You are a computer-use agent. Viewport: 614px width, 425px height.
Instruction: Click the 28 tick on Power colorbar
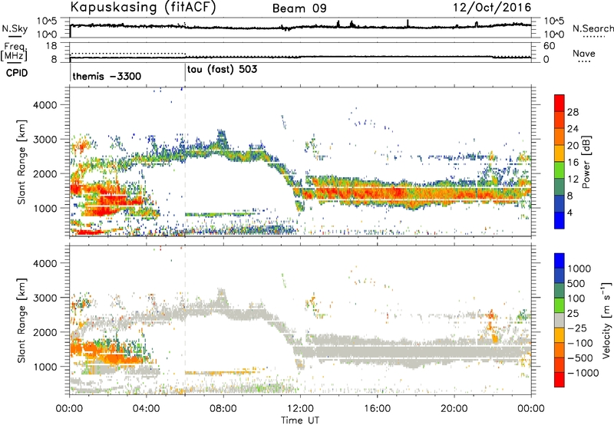point(573,112)
